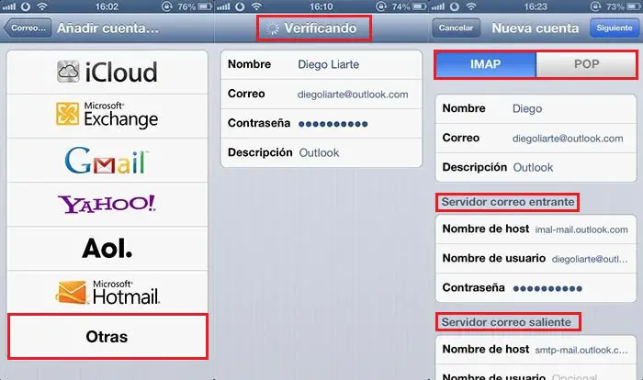
Task: Edit outgoing Nombre de usuario Opcional field
Action: (x=536, y=374)
